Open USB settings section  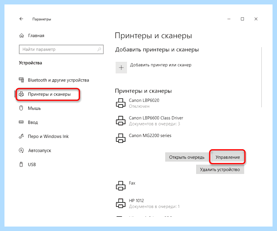(x=32, y=165)
